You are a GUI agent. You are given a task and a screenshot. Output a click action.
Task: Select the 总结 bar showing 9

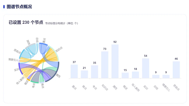[156, 77]
